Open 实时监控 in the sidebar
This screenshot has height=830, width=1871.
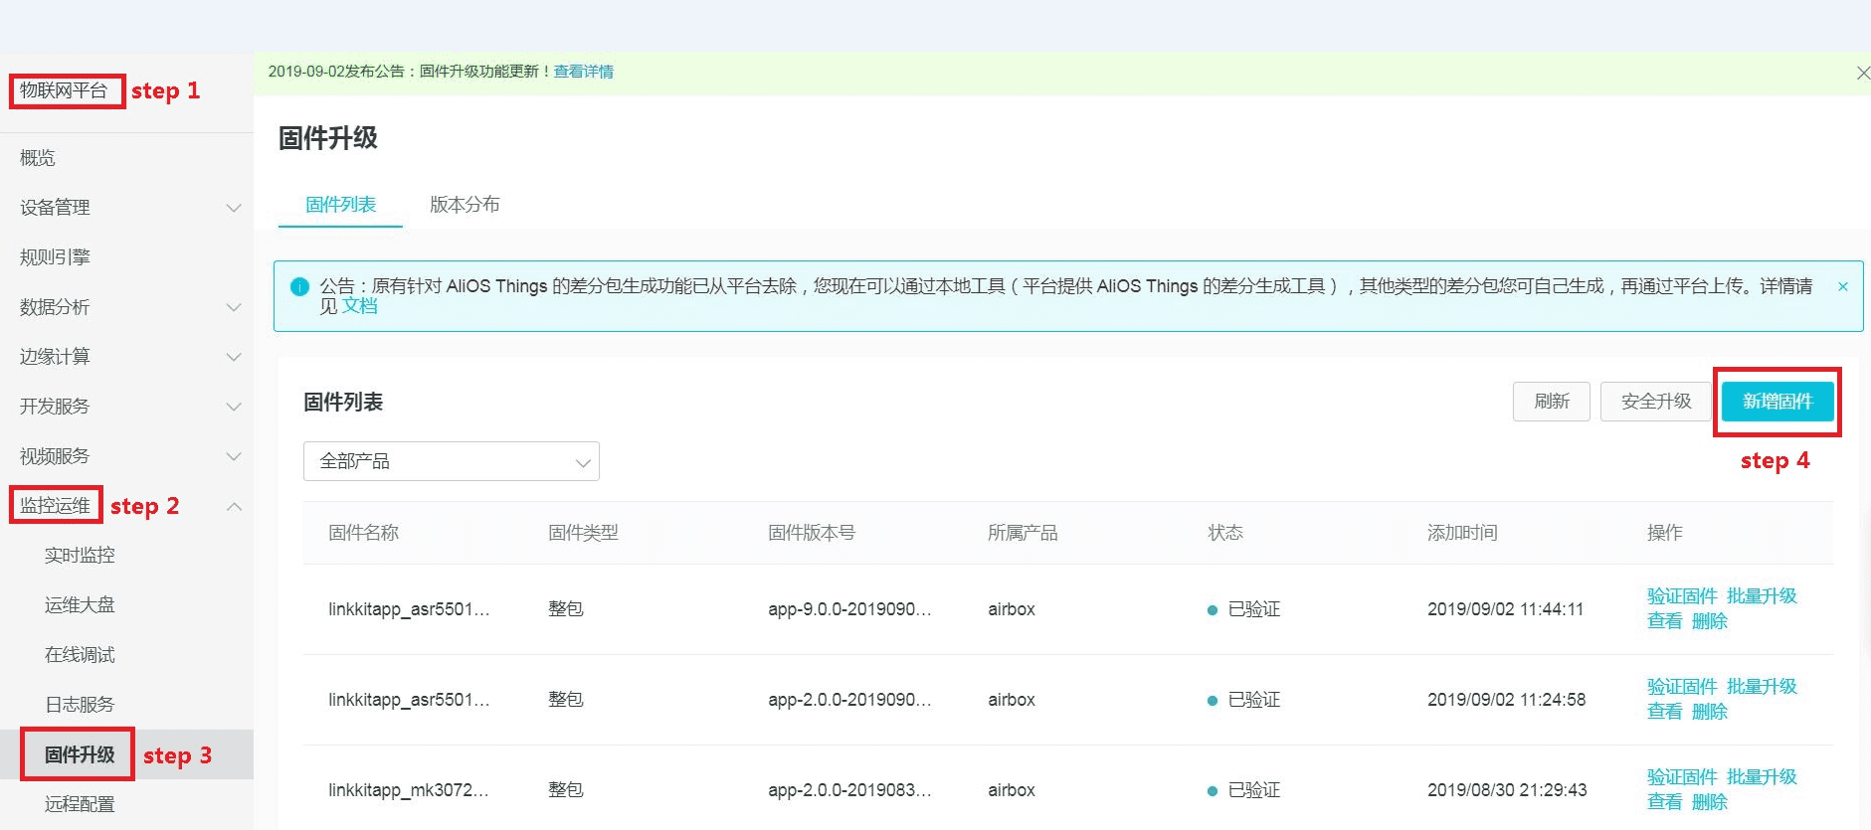click(x=80, y=556)
